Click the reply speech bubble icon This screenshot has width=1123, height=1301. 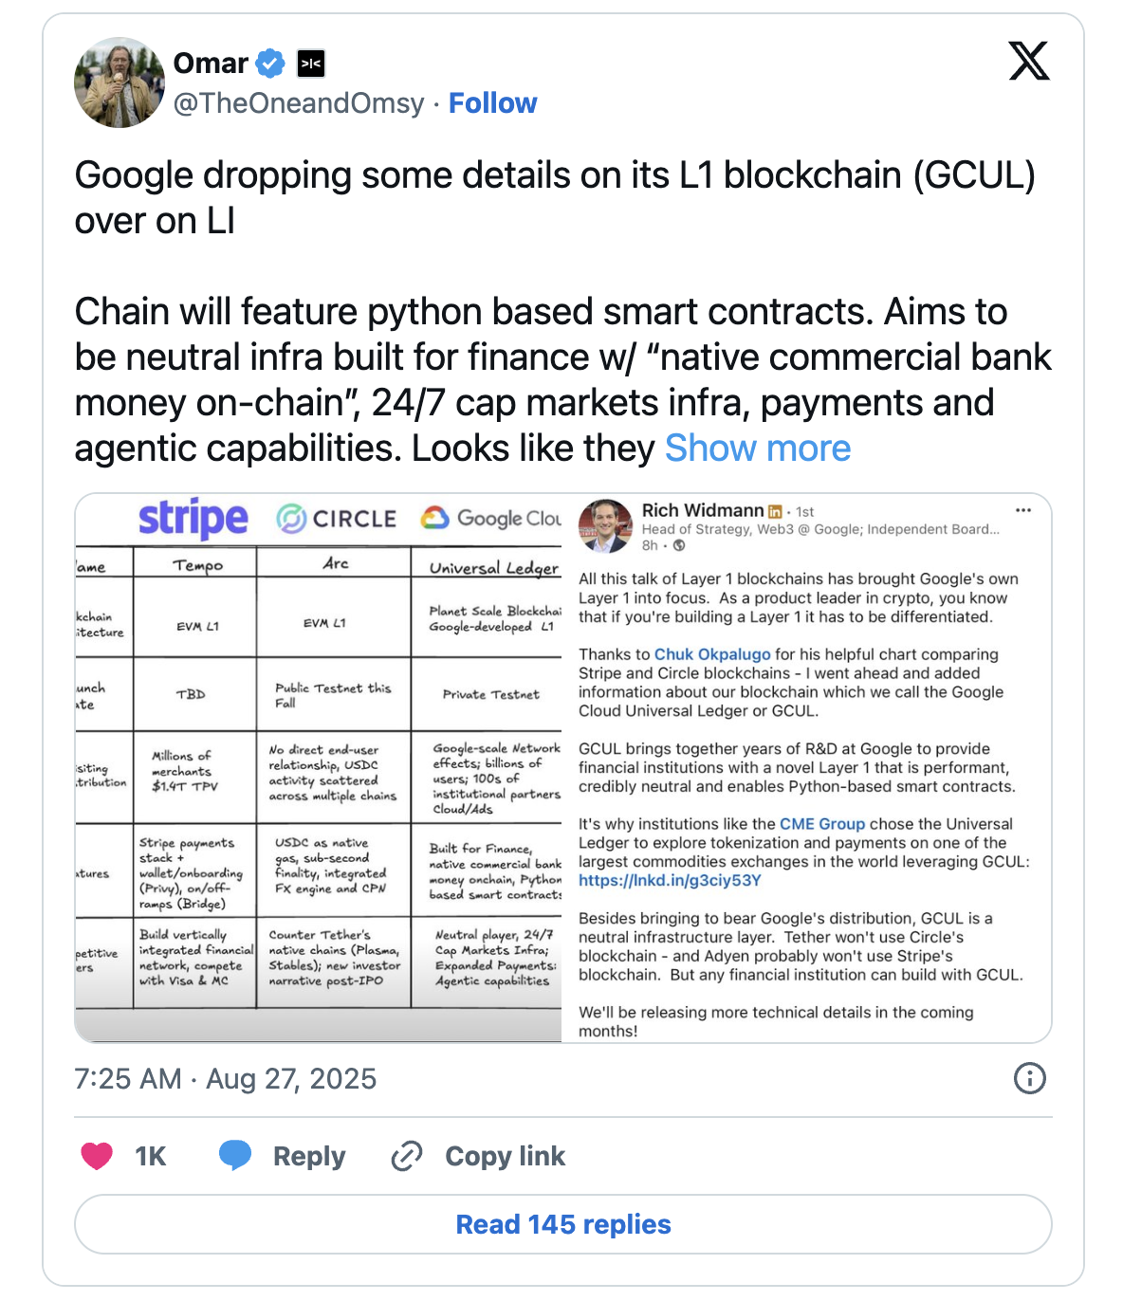click(x=235, y=1156)
